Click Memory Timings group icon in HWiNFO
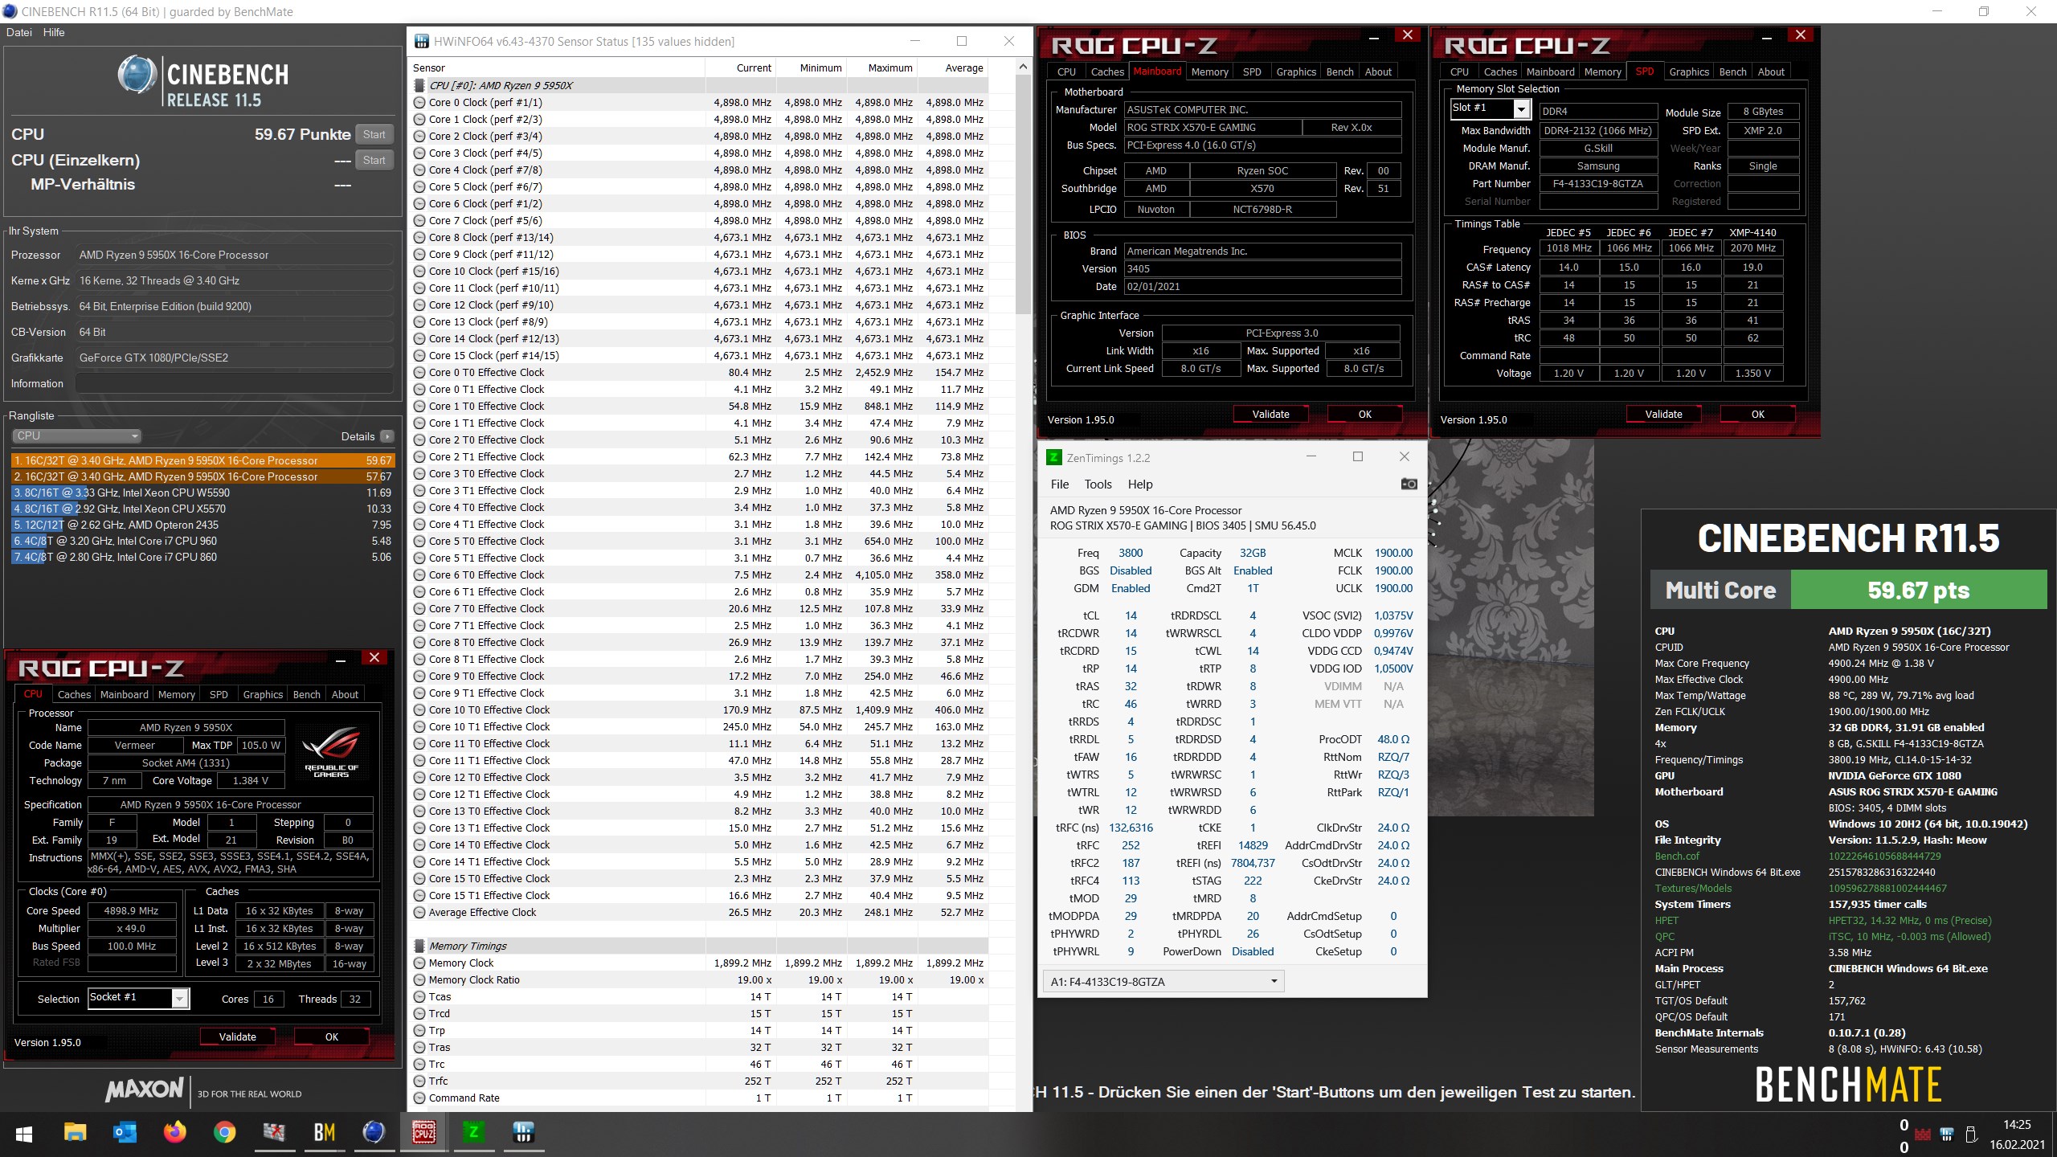The image size is (2057, 1157). pos(419,946)
